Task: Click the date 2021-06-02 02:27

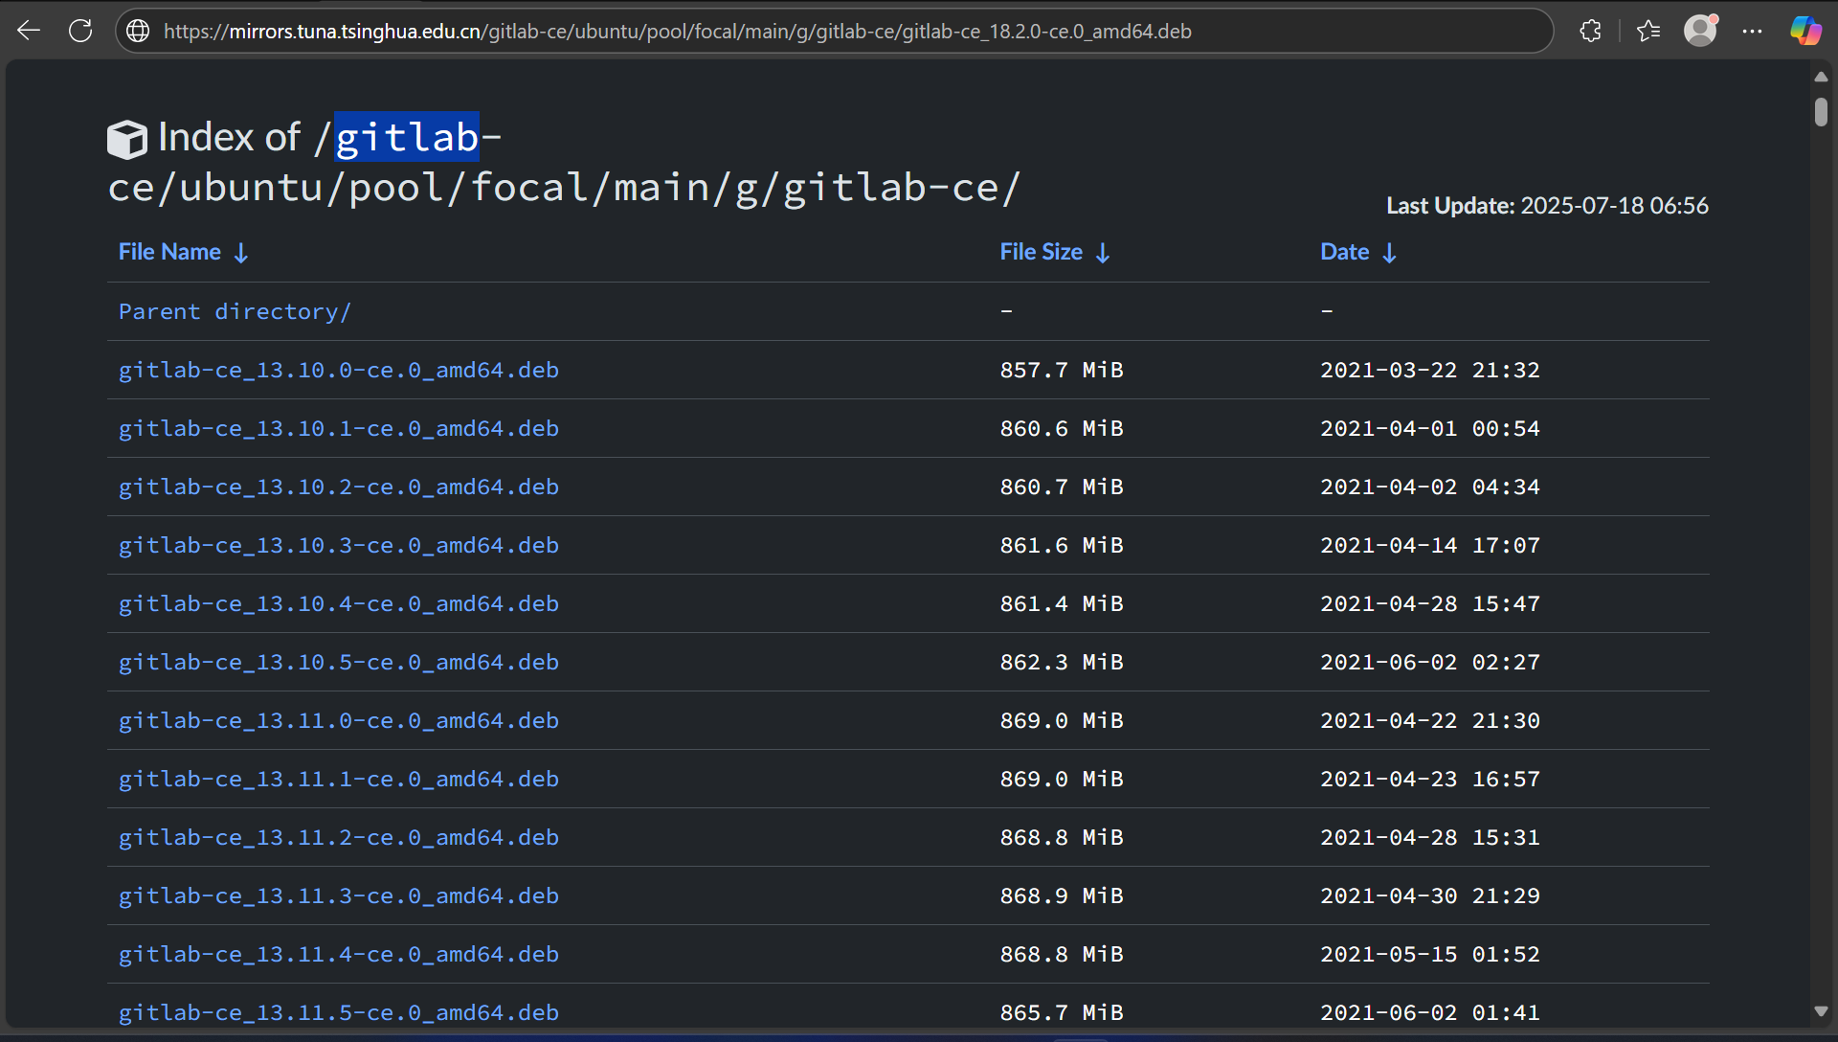Action: pos(1430,662)
